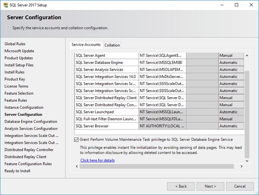Click the horizontal scrollbar left arrow
The height and width of the screenshot is (195, 259).
click(77, 166)
